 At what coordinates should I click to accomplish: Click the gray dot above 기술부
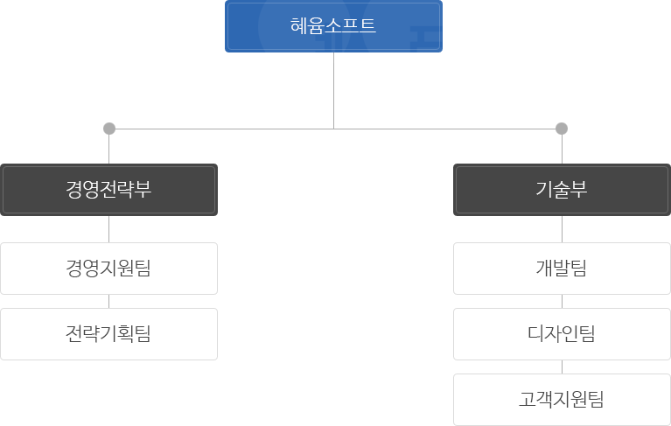tap(562, 129)
